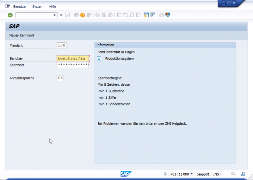Viewport: 253px width, 180px height.
Task: Click the Last Page icon
Action: (138, 15)
